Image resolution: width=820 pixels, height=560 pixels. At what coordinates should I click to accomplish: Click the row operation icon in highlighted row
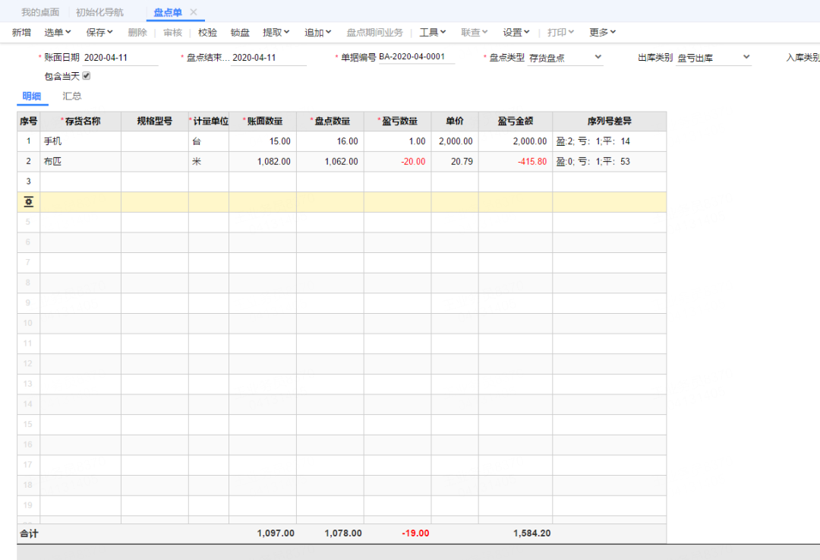pyautogui.click(x=29, y=201)
